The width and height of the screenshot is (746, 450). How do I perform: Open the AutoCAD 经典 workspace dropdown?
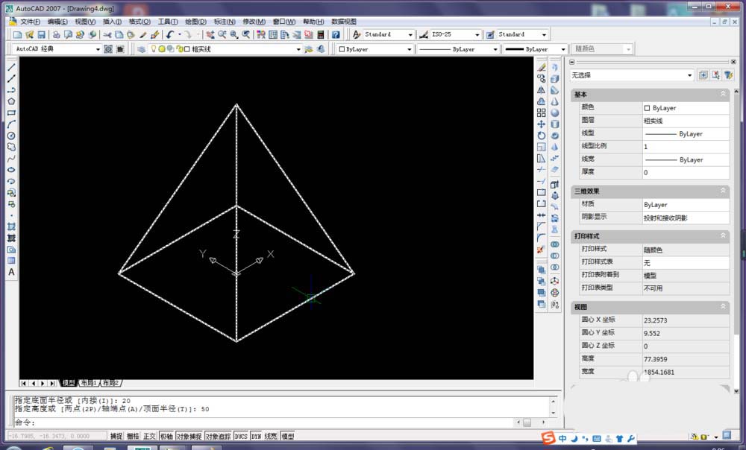[x=57, y=49]
